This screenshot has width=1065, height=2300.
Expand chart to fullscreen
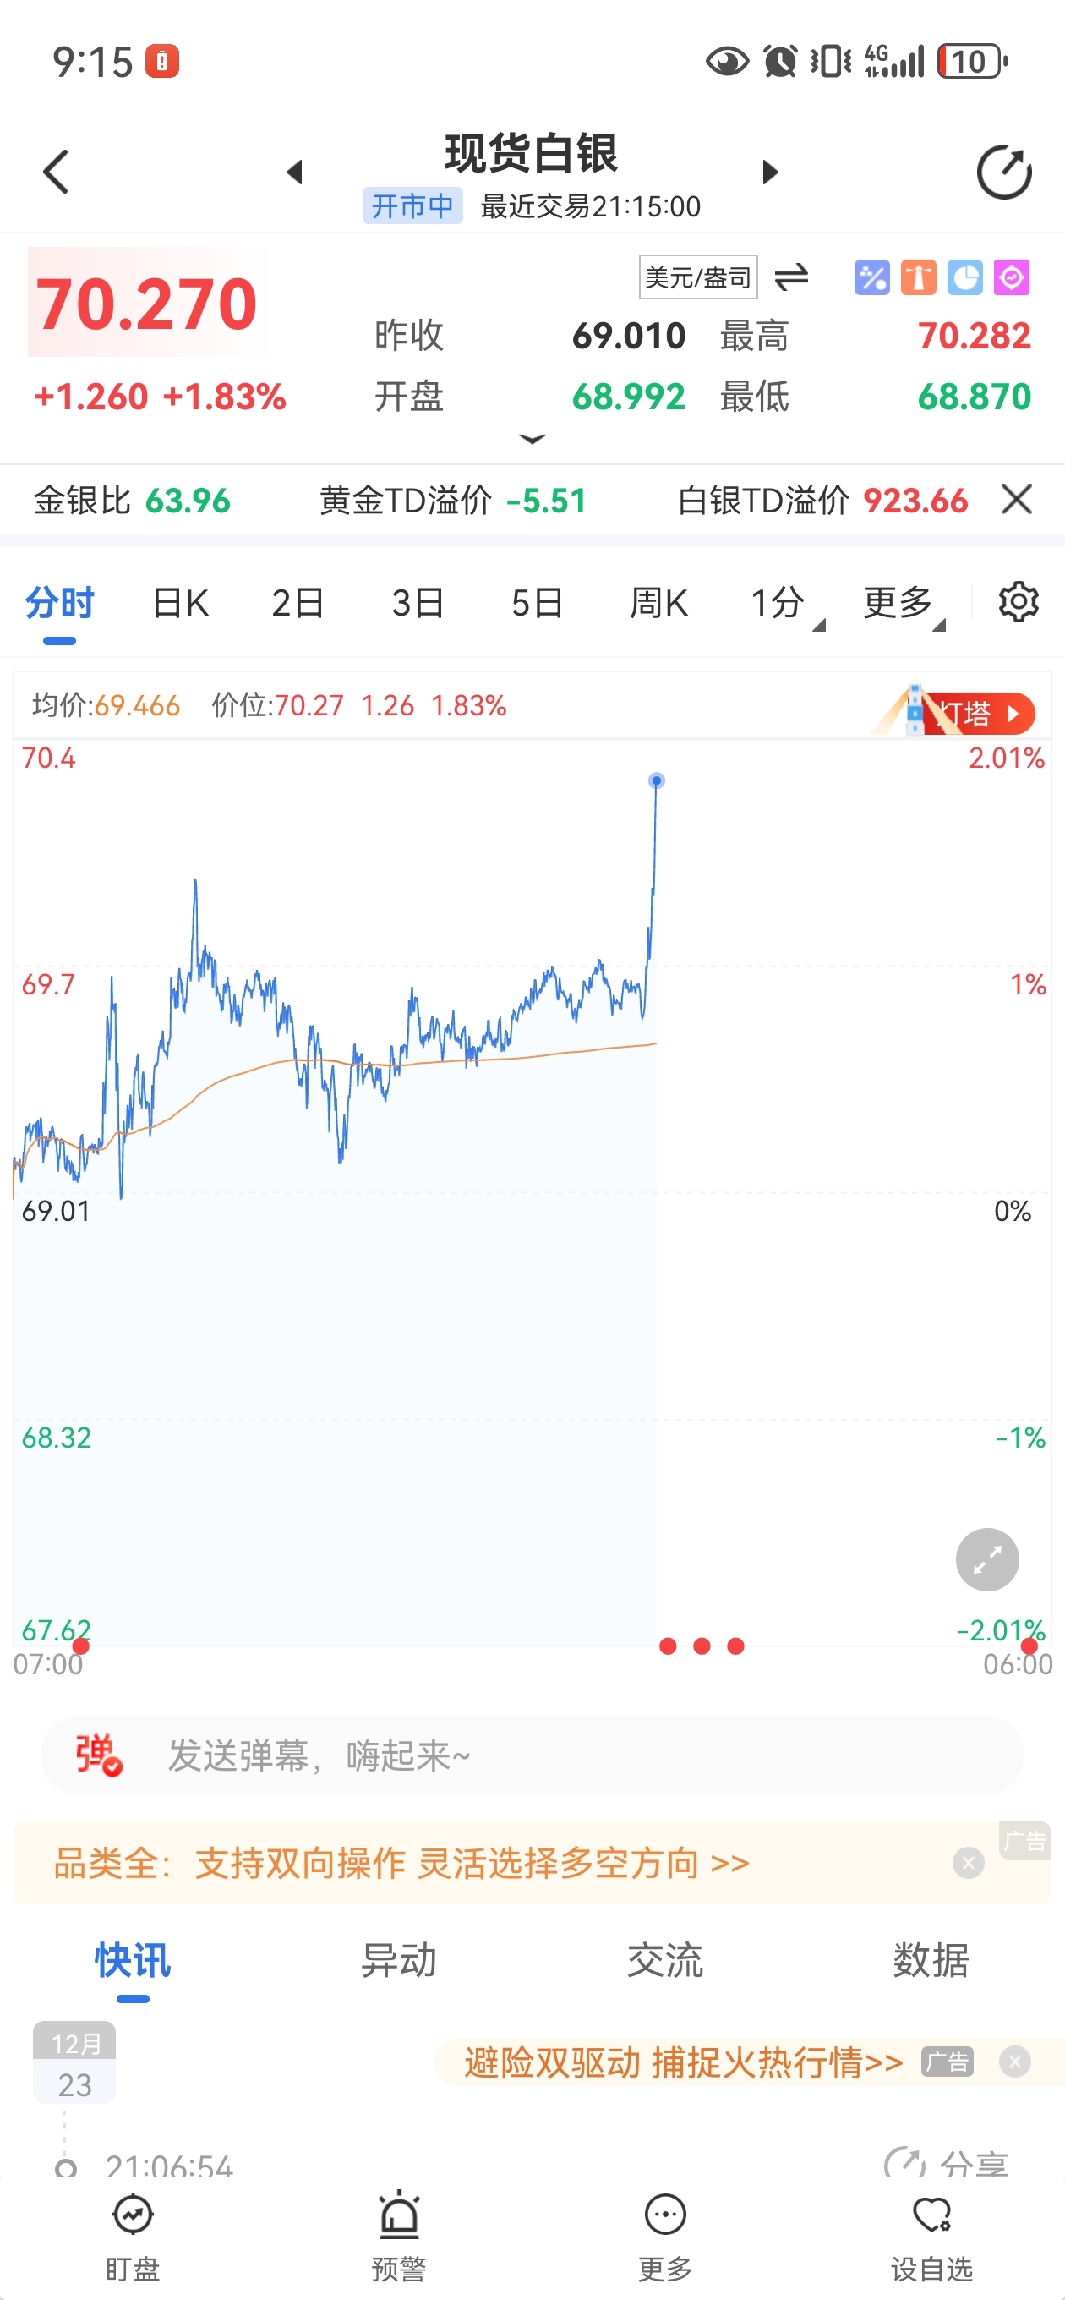(x=986, y=1560)
